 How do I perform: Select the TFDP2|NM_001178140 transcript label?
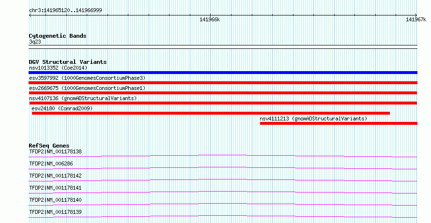pyautogui.click(x=55, y=200)
